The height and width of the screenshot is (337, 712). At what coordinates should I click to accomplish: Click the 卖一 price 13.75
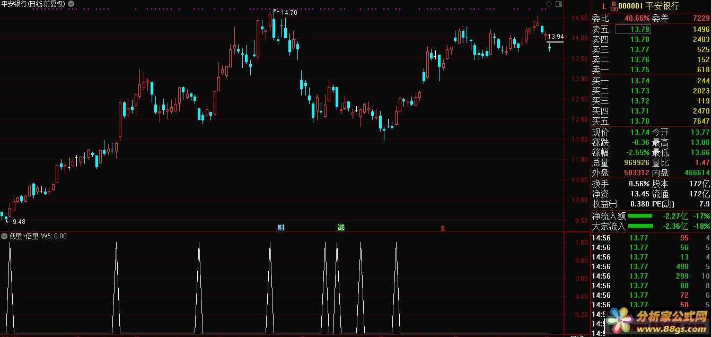pos(640,70)
